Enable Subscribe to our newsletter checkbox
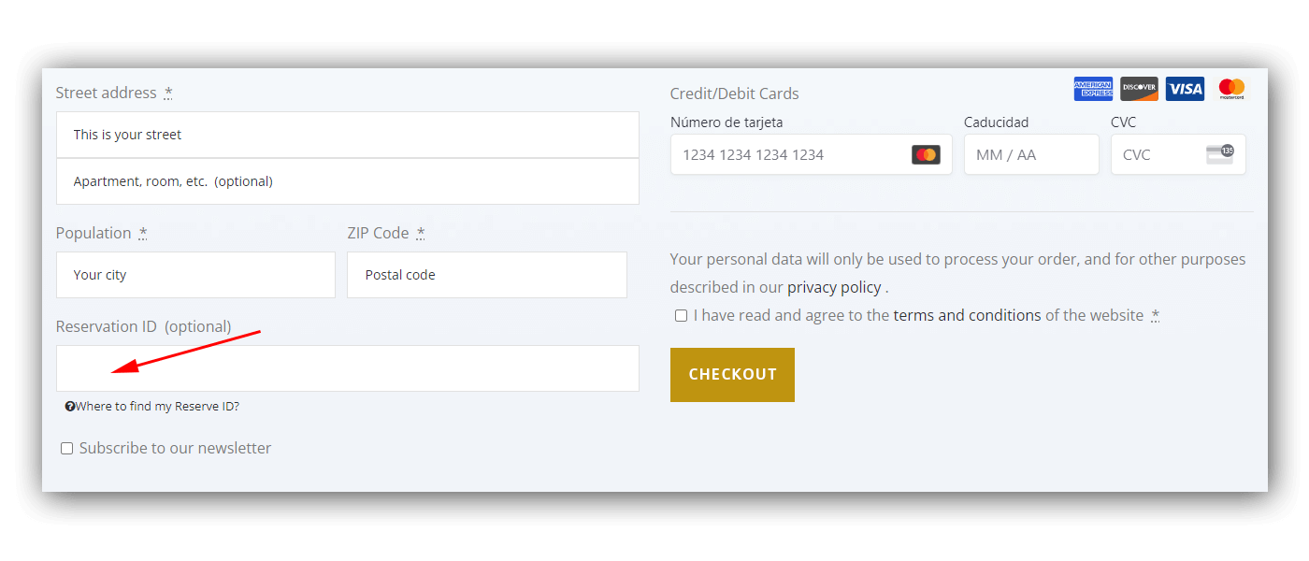The width and height of the screenshot is (1309, 561). [x=66, y=449]
